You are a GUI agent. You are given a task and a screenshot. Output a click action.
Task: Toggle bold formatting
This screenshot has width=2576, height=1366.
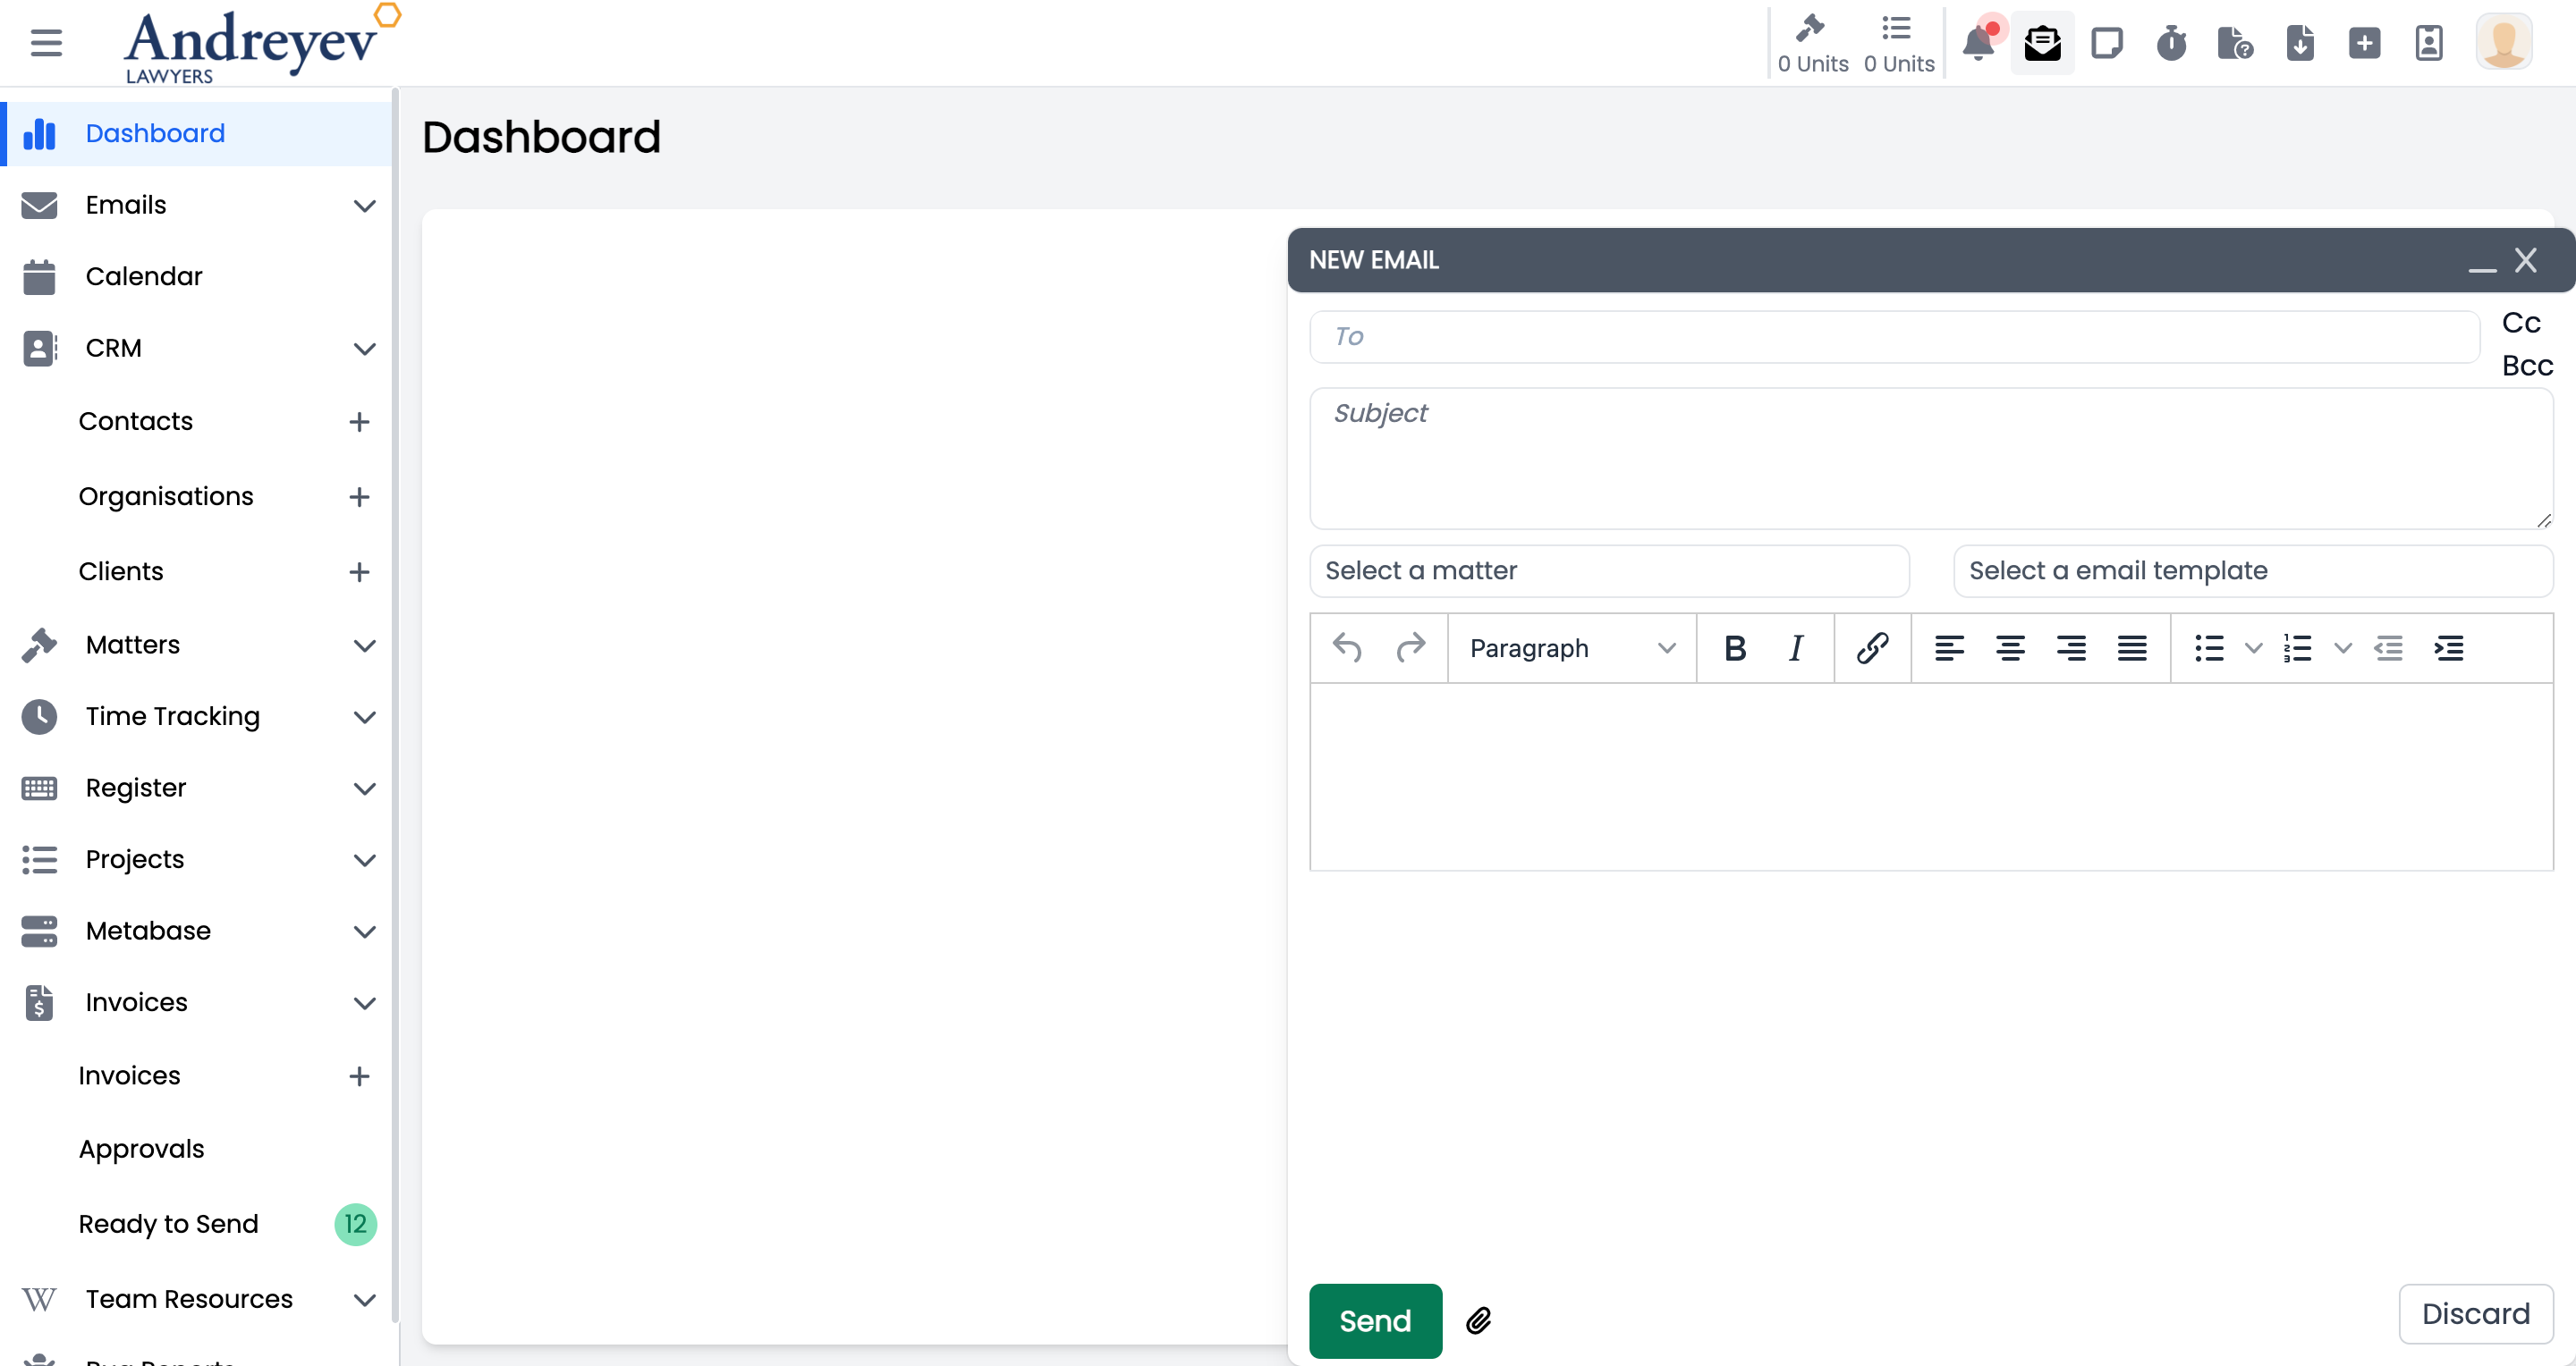[1735, 648]
